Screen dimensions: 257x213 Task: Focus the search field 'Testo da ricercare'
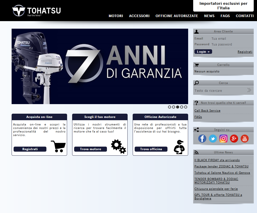(x=220, y=91)
